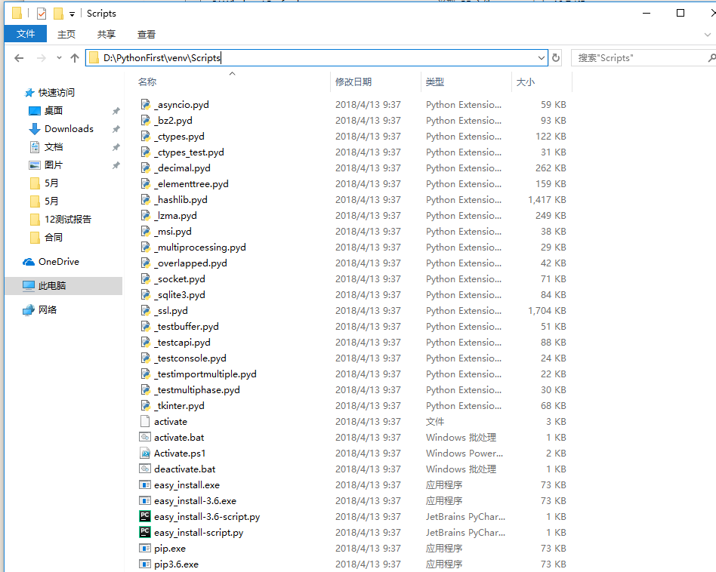Select _hashlib.pyd file icon
Image resolution: width=716 pixels, height=572 pixels.
point(145,199)
